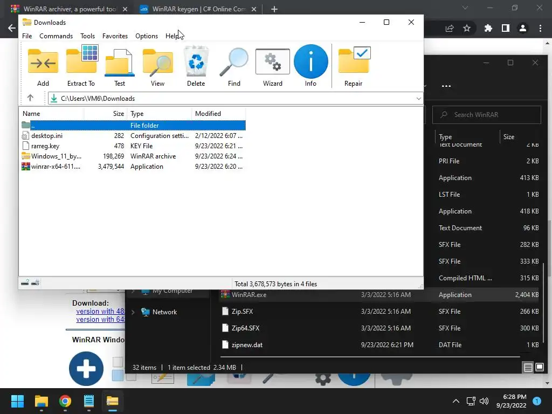Click the Chrome extensions puzzle icon
This screenshot has height=414, width=552.
488,28
